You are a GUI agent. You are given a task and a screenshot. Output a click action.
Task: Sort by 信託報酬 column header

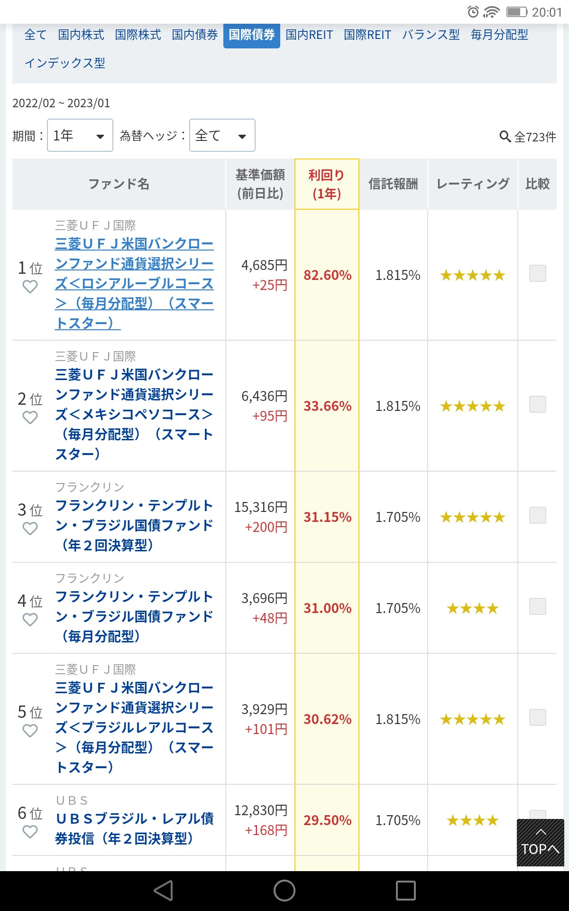(393, 184)
